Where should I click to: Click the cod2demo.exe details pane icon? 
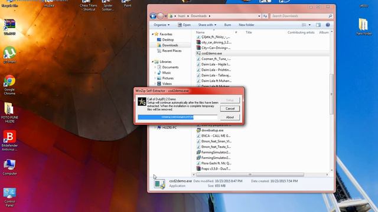[x=159, y=184]
